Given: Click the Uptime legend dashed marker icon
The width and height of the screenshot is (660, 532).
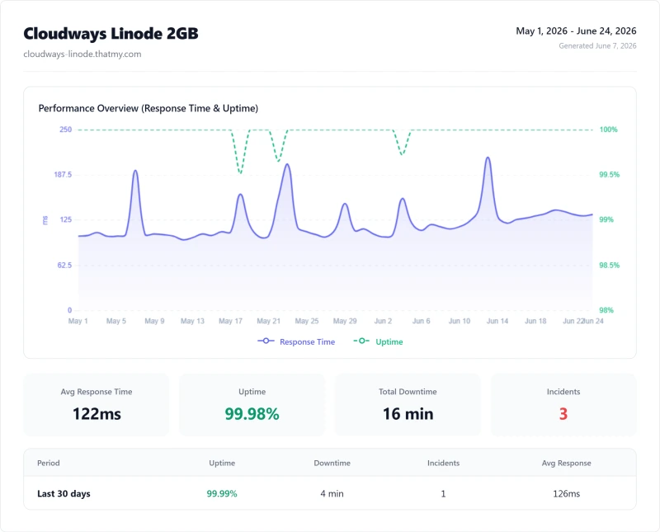Looking at the screenshot, I should [x=361, y=341].
